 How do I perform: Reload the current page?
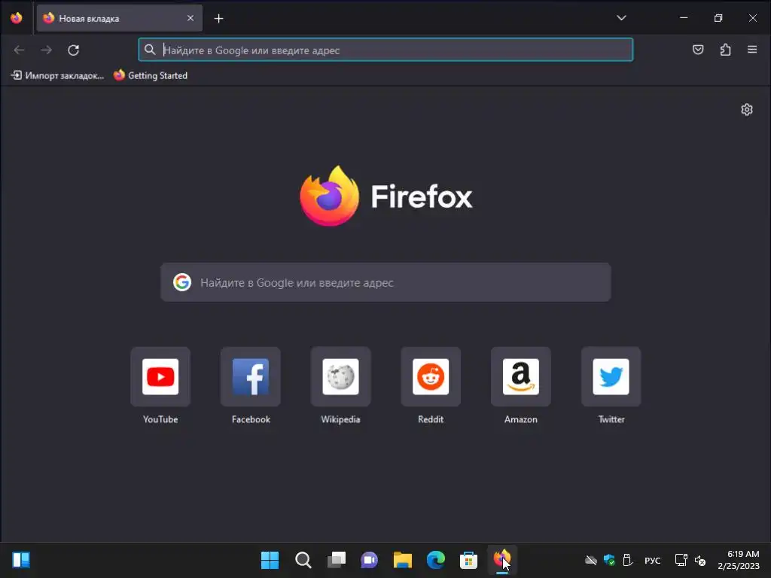pos(73,50)
